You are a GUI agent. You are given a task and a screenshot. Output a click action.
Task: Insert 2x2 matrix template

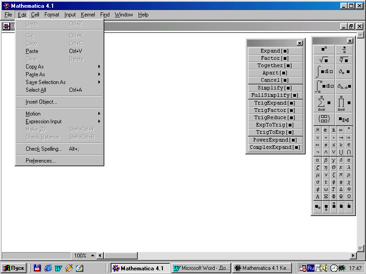(x=324, y=119)
